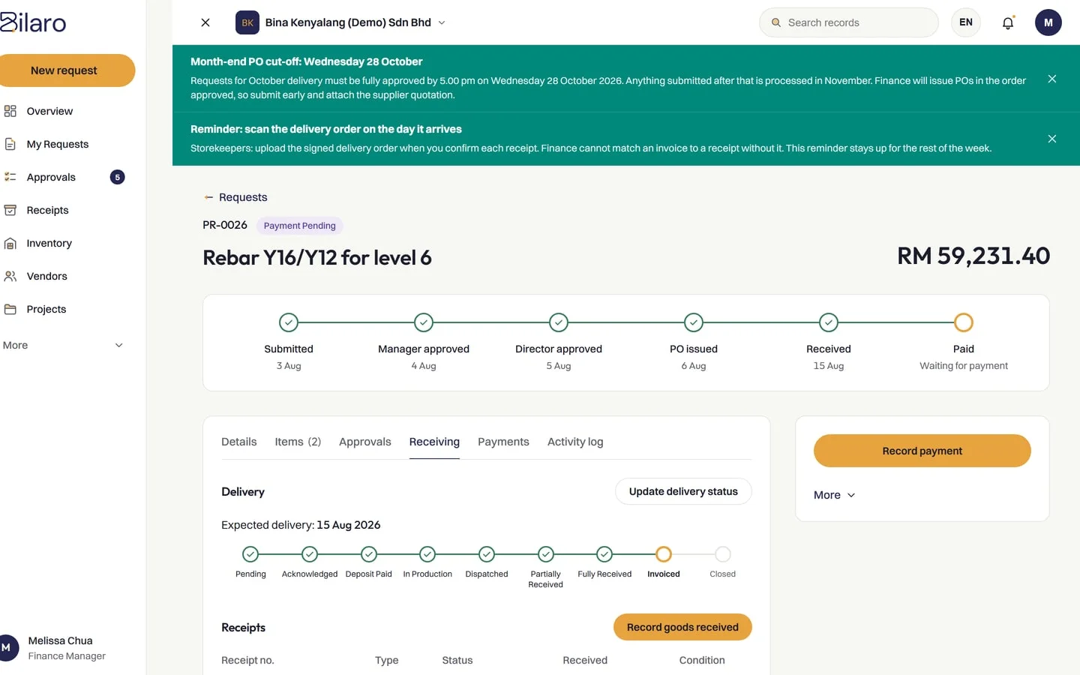This screenshot has height=675, width=1080.
Task: Click the BK company badge
Action: pos(247,22)
